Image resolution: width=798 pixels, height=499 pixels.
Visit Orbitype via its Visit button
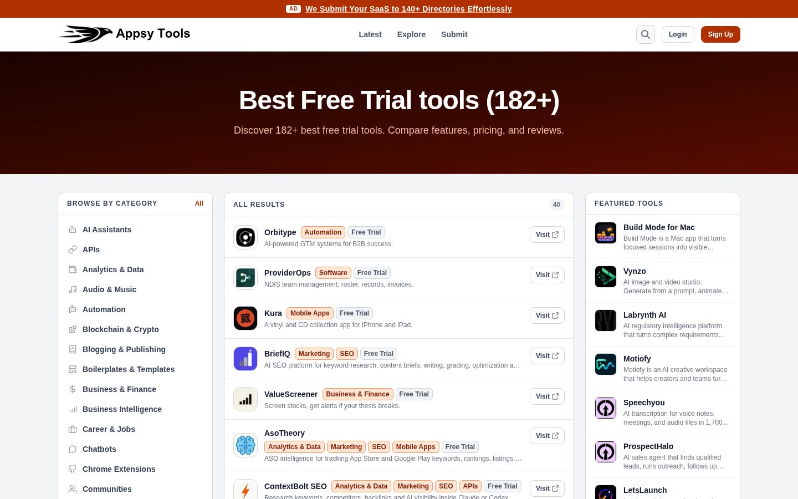(x=547, y=235)
